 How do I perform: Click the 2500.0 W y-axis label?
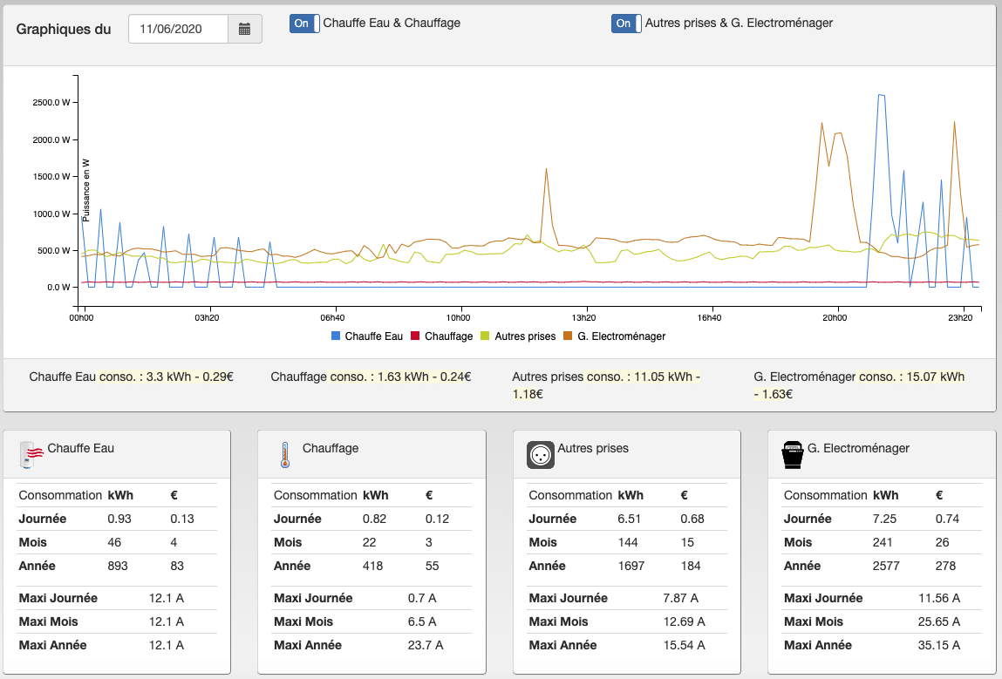[51, 103]
